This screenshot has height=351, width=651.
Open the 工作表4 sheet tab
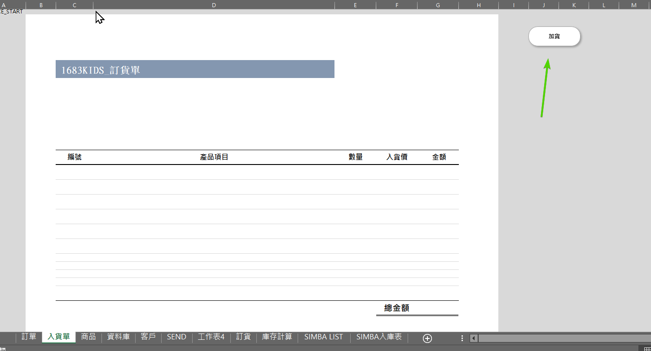pyautogui.click(x=211, y=337)
